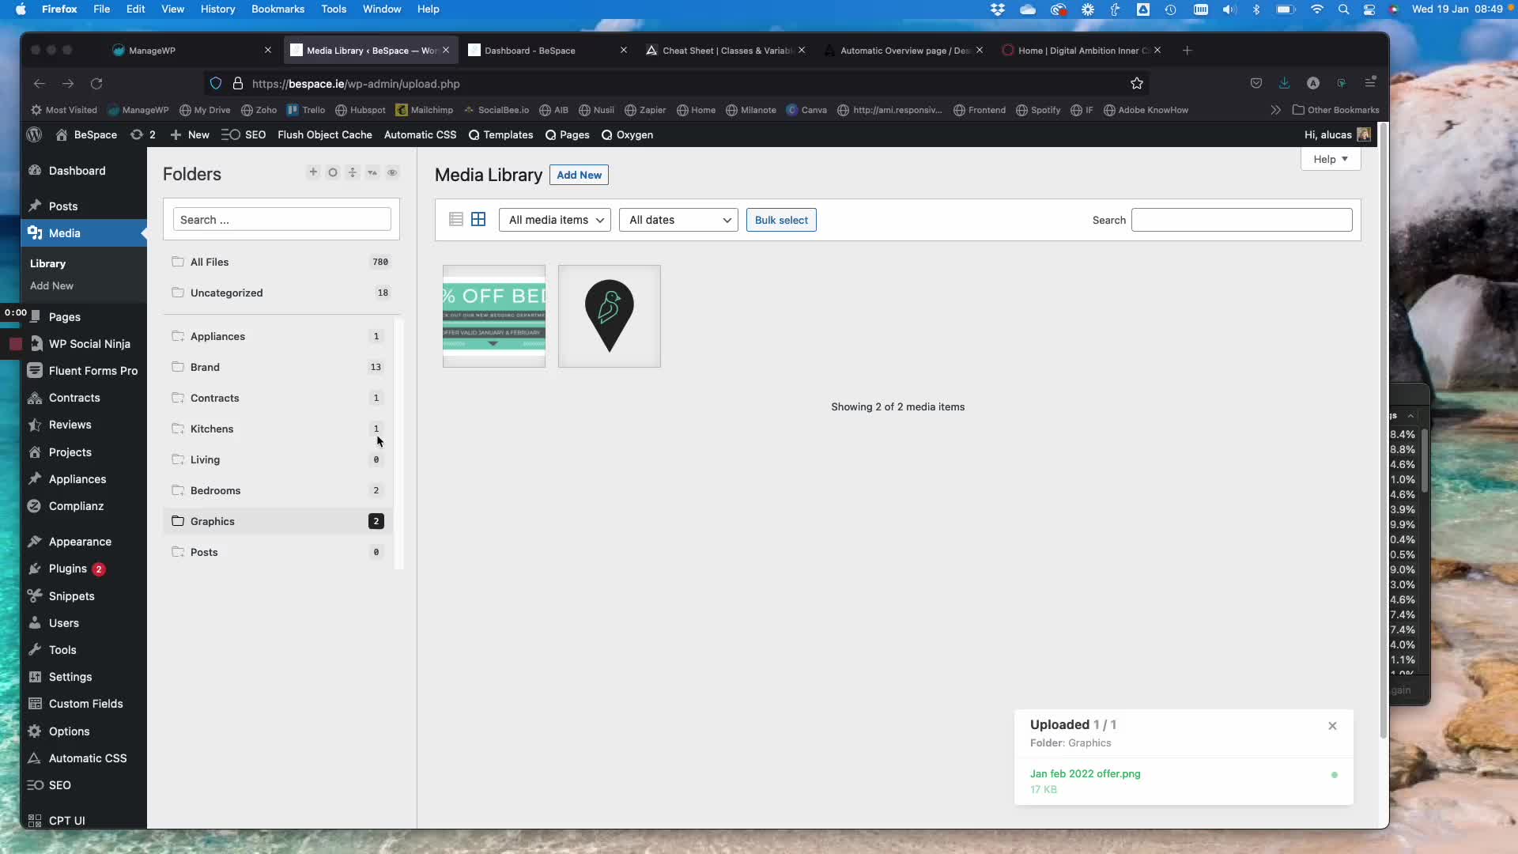This screenshot has height=854, width=1518.
Task: Expand the Help dropdown tab
Action: click(1331, 159)
